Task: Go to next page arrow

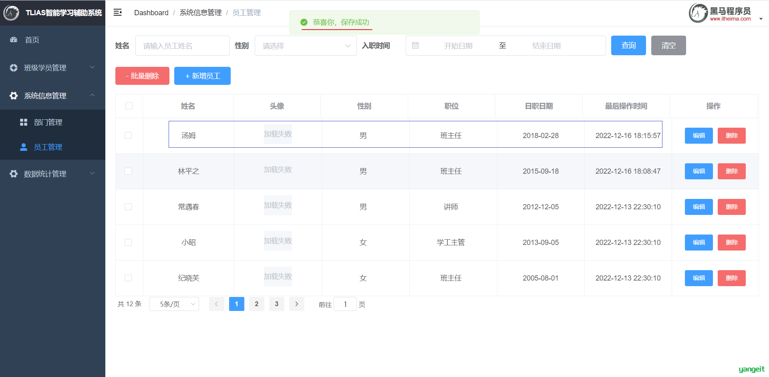Action: (x=297, y=304)
